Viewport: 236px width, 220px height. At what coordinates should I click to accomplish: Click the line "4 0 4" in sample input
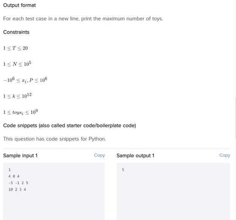tap(14, 176)
